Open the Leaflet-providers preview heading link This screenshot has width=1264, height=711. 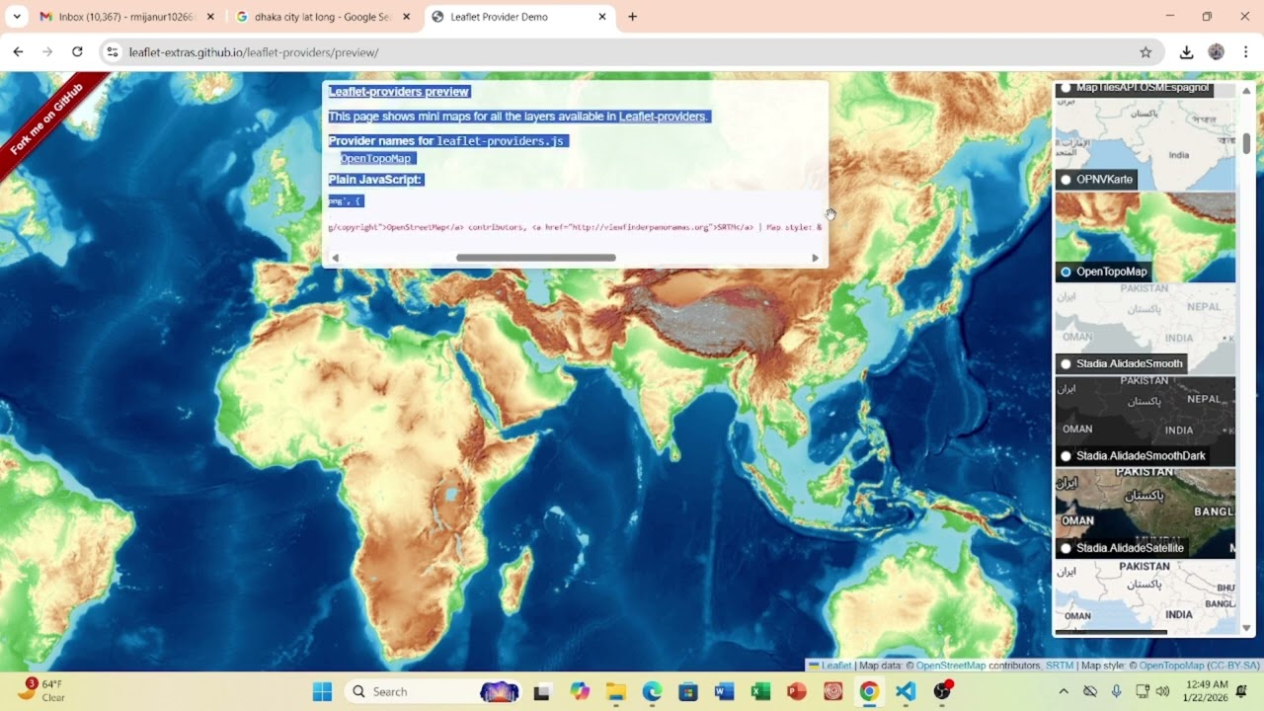399,92
